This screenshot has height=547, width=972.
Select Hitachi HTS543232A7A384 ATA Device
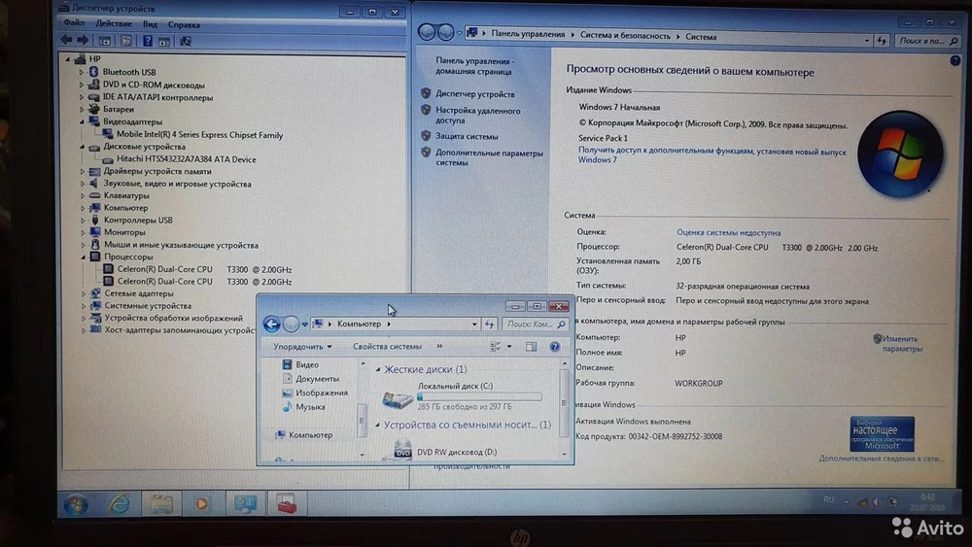(x=187, y=159)
